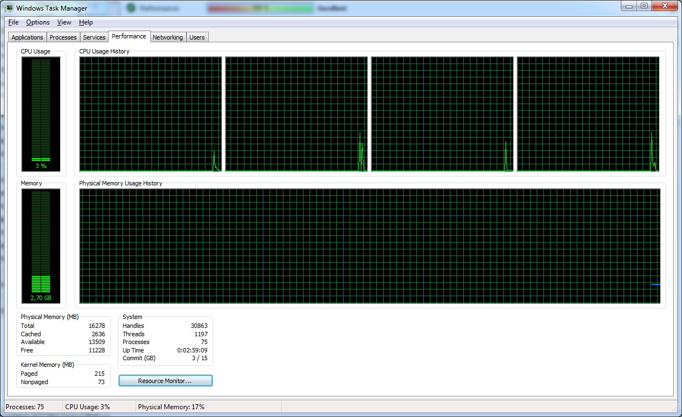Switch to the Processes tab
Image resolution: width=682 pixels, height=417 pixels.
pyautogui.click(x=63, y=37)
